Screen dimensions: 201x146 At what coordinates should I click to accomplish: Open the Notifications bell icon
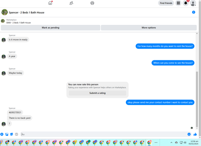click(186, 3)
